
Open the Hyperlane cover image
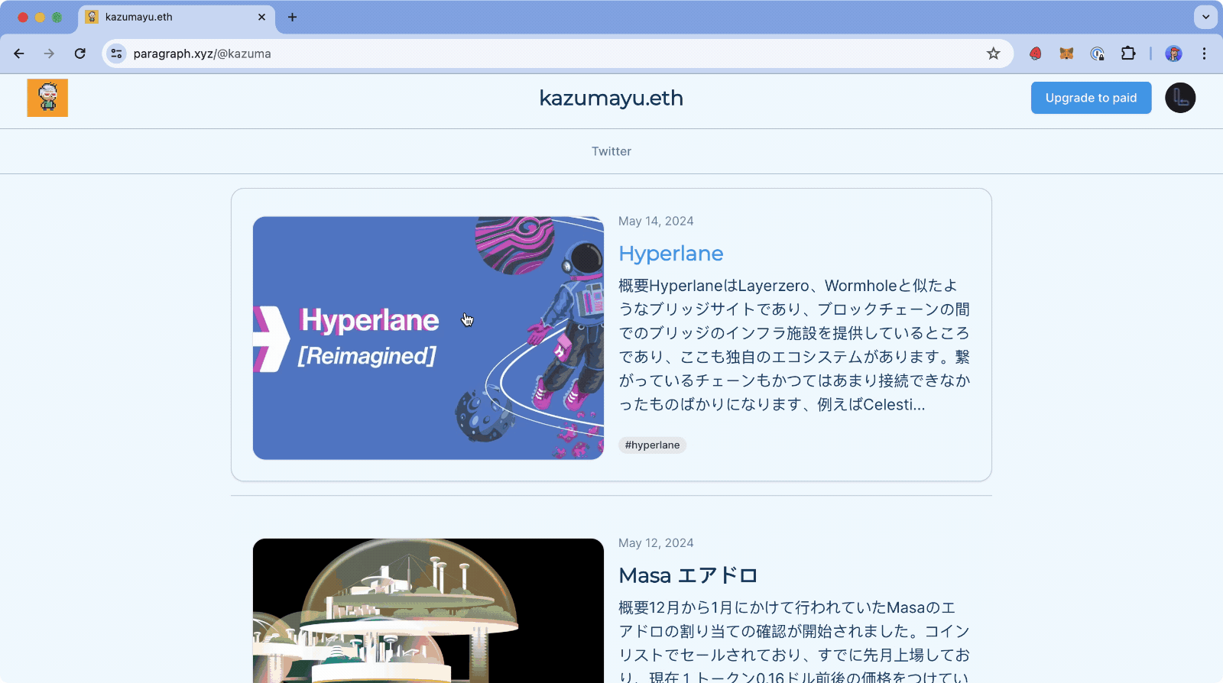pyautogui.click(x=428, y=338)
